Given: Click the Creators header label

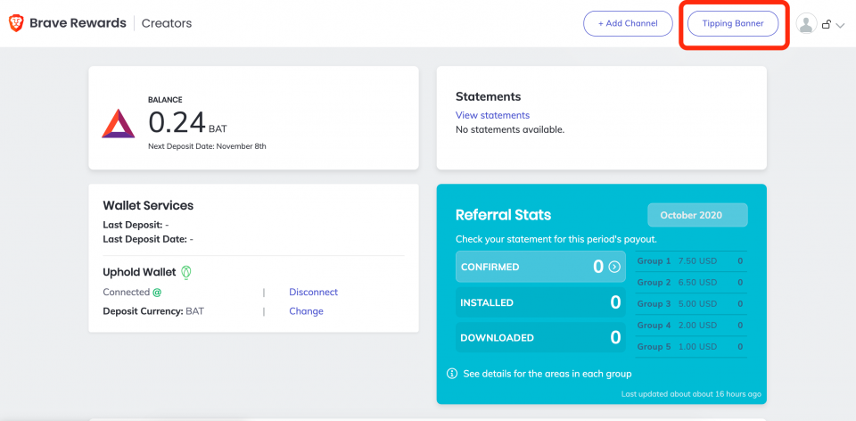Looking at the screenshot, I should 167,23.
